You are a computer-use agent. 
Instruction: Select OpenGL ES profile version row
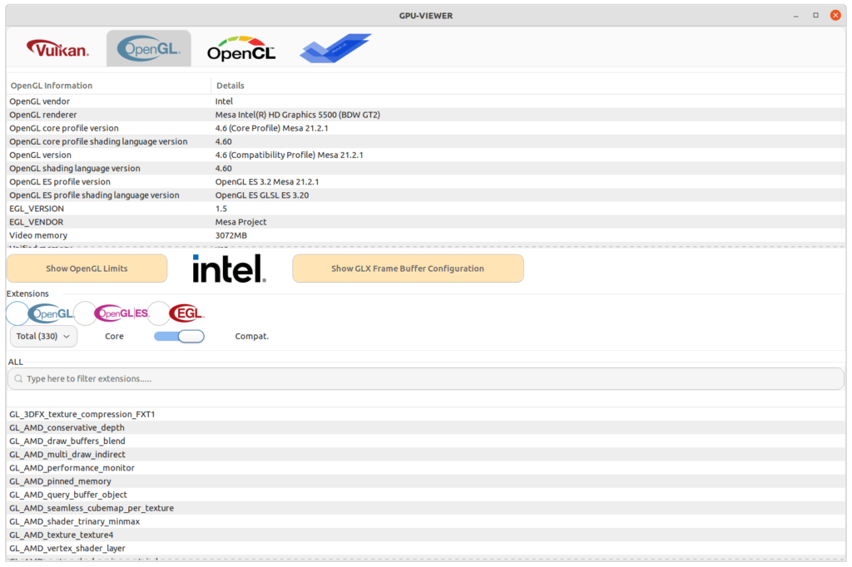[426, 181]
